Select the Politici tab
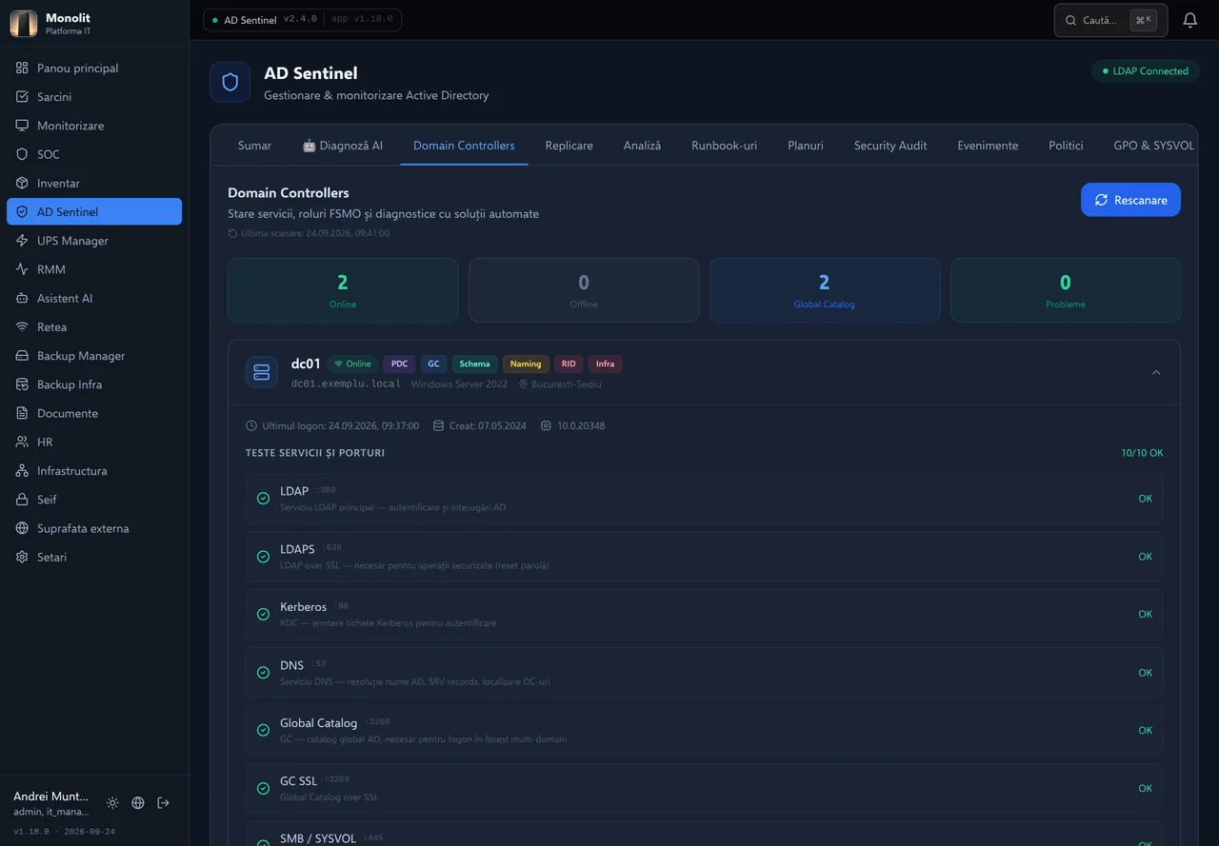 pos(1066,146)
